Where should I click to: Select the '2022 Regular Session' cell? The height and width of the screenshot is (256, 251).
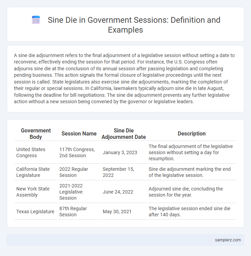click(x=79, y=172)
